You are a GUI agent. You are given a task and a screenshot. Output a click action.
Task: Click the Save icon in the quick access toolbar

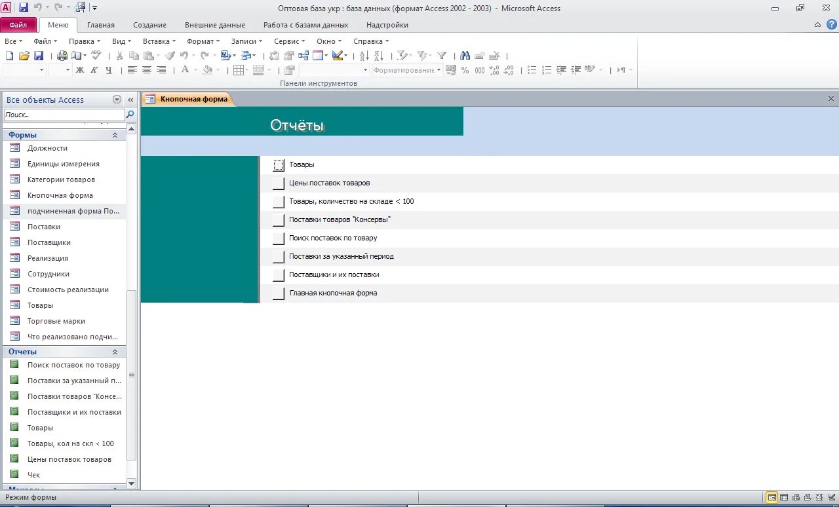[24, 8]
